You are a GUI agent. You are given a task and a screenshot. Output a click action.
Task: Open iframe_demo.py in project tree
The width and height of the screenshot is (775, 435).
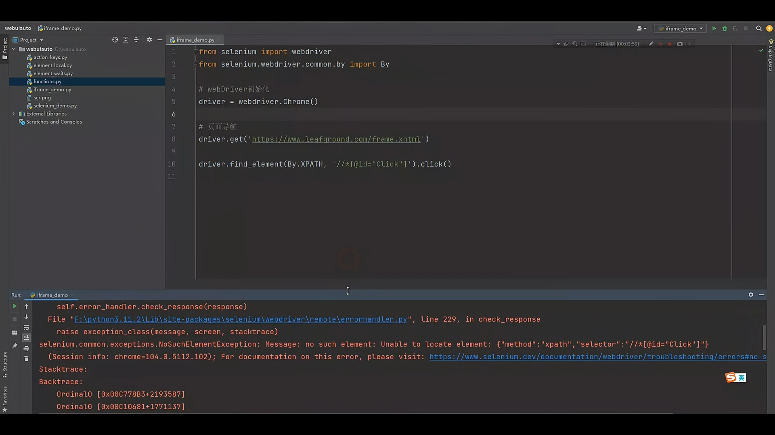(x=52, y=89)
